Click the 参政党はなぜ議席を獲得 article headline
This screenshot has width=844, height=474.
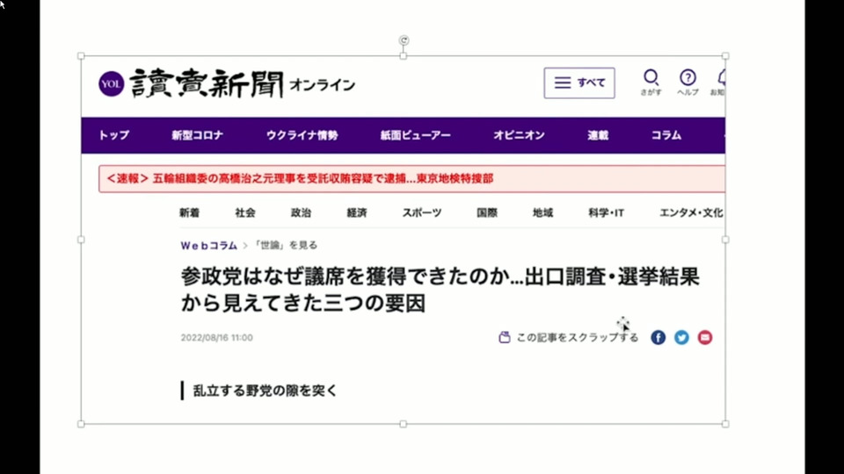point(440,290)
